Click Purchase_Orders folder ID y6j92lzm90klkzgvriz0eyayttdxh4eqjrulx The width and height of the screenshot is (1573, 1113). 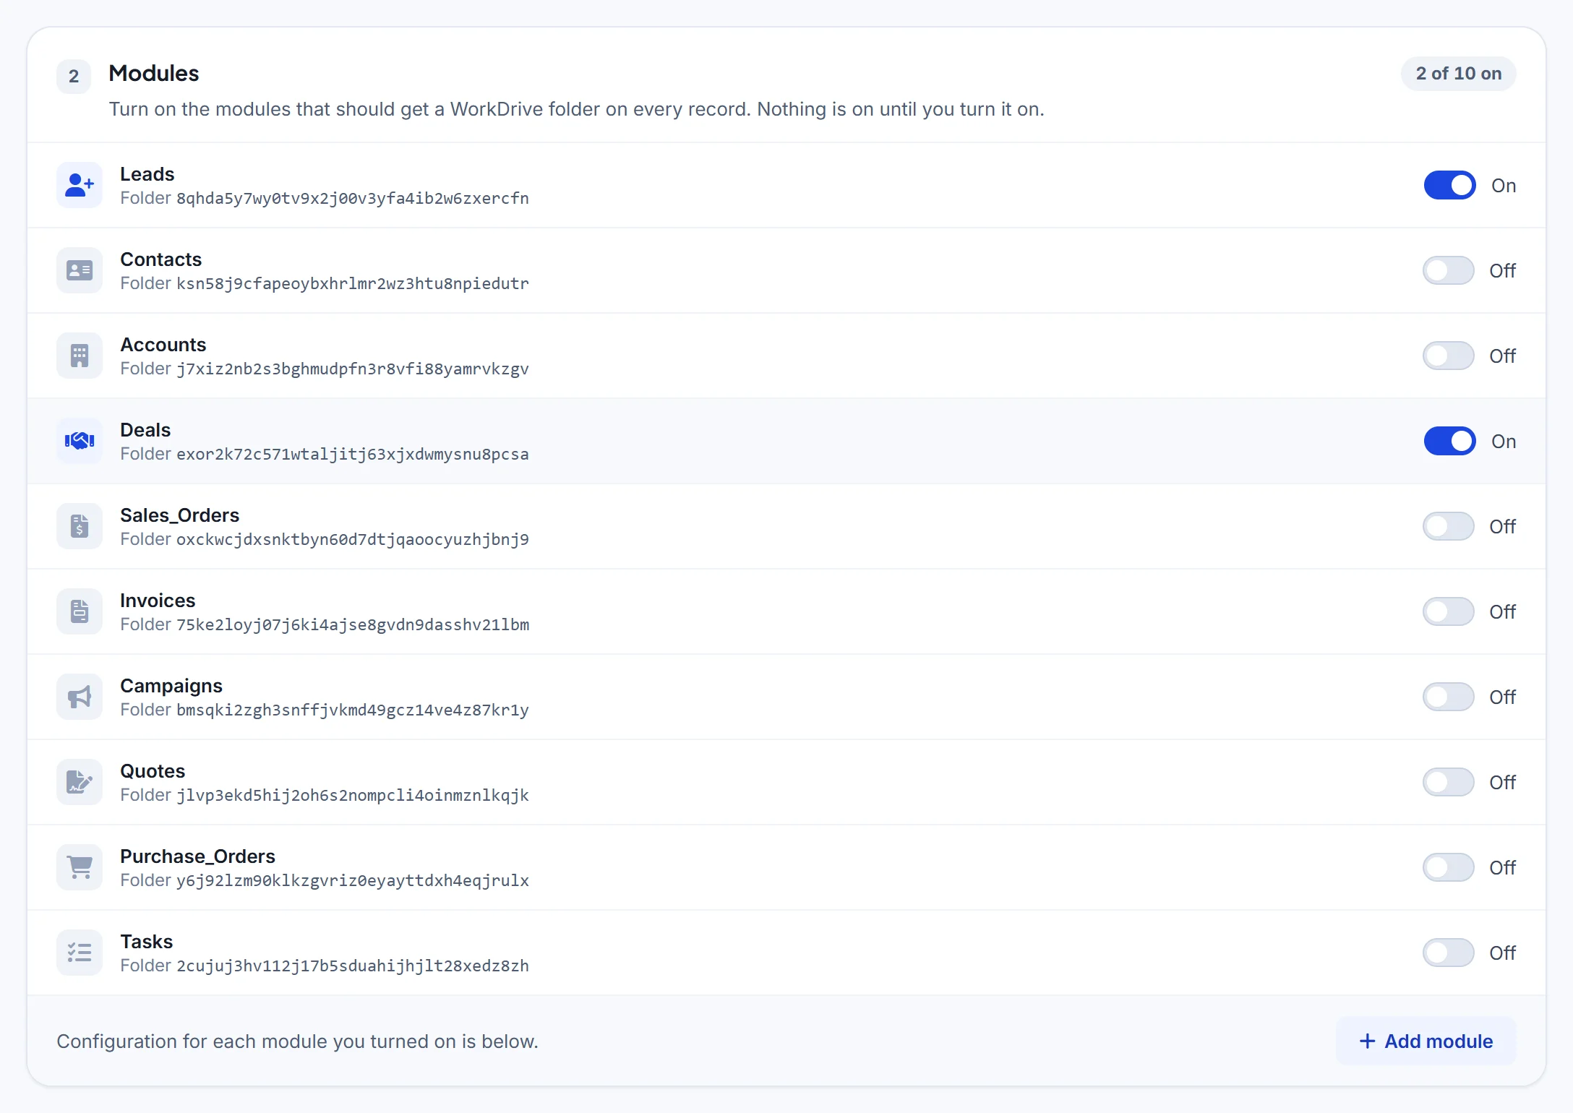click(x=353, y=881)
